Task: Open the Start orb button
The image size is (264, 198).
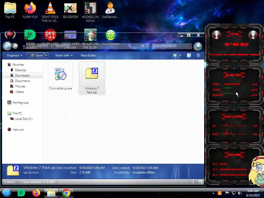Action: pyautogui.click(x=7, y=193)
